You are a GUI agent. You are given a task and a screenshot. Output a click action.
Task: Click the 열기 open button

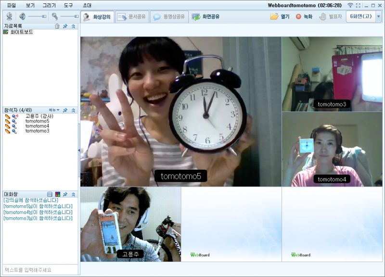(280, 17)
